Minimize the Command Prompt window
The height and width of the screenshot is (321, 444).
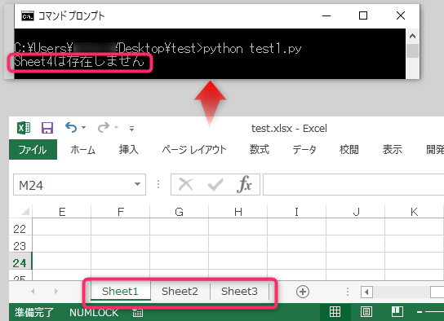[x=326, y=15]
